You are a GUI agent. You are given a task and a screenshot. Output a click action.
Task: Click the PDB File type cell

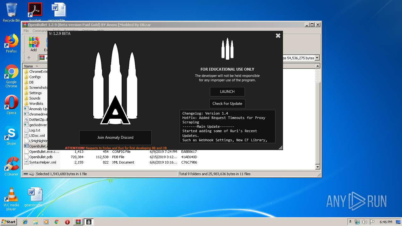pyautogui.click(x=118, y=157)
